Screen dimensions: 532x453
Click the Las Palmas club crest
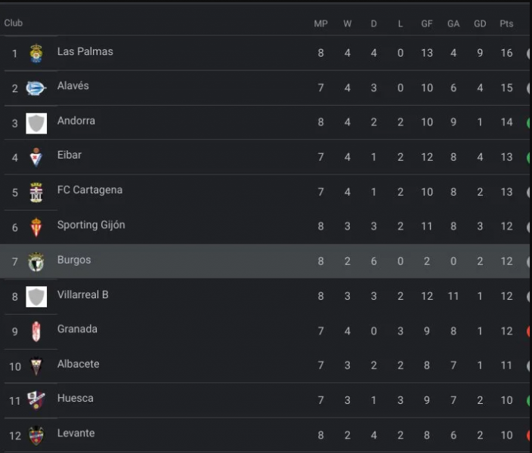tap(36, 54)
